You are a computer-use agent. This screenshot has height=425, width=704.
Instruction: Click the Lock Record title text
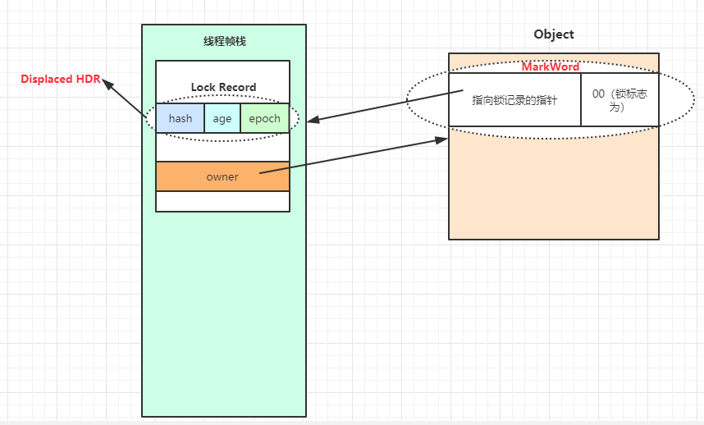pyautogui.click(x=223, y=87)
